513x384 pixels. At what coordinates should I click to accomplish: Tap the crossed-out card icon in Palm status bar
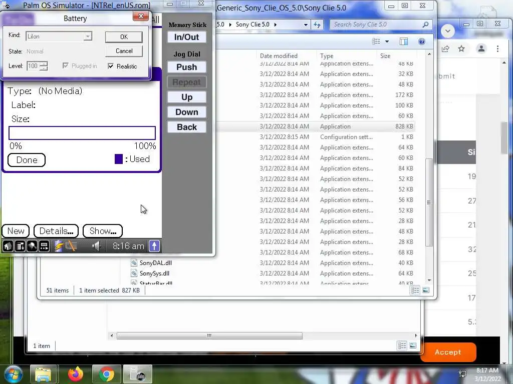[x=71, y=246]
